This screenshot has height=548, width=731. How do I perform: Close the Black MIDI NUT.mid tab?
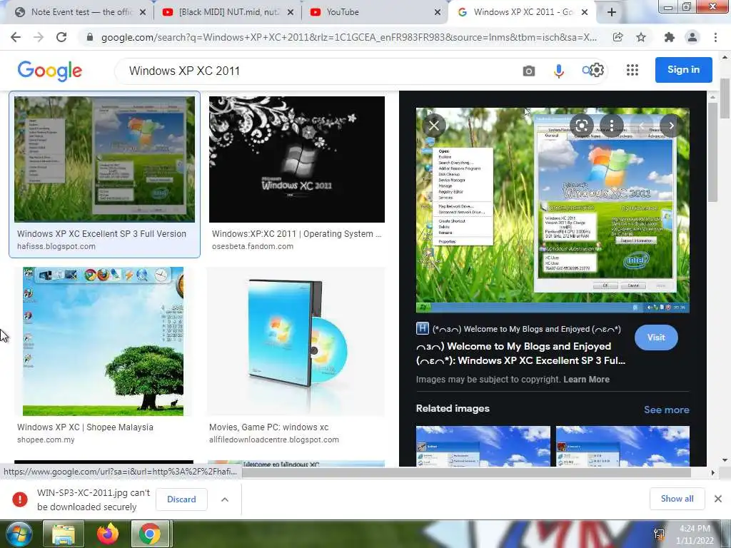tap(291, 12)
